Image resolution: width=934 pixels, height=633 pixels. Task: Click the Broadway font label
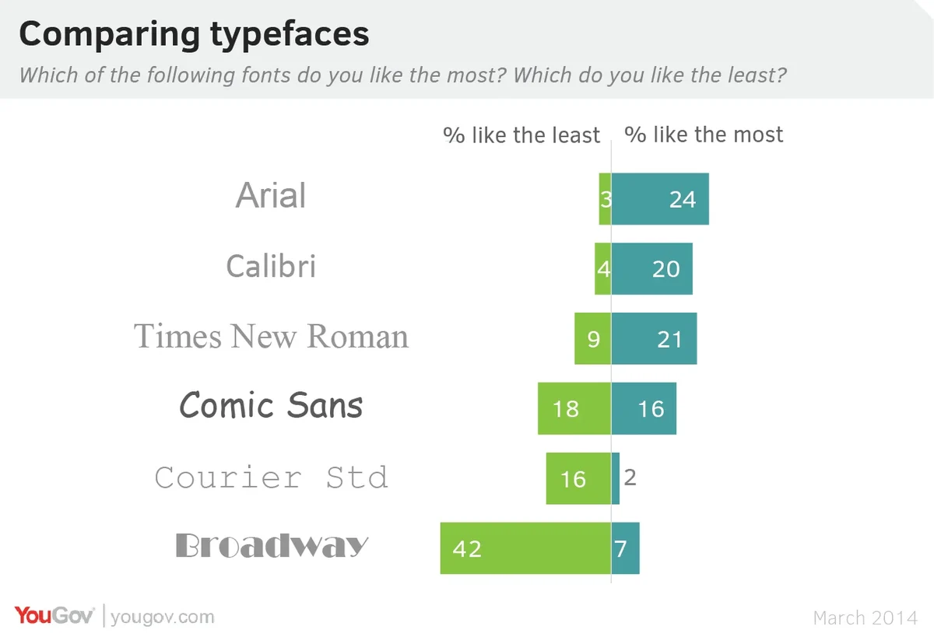271,546
